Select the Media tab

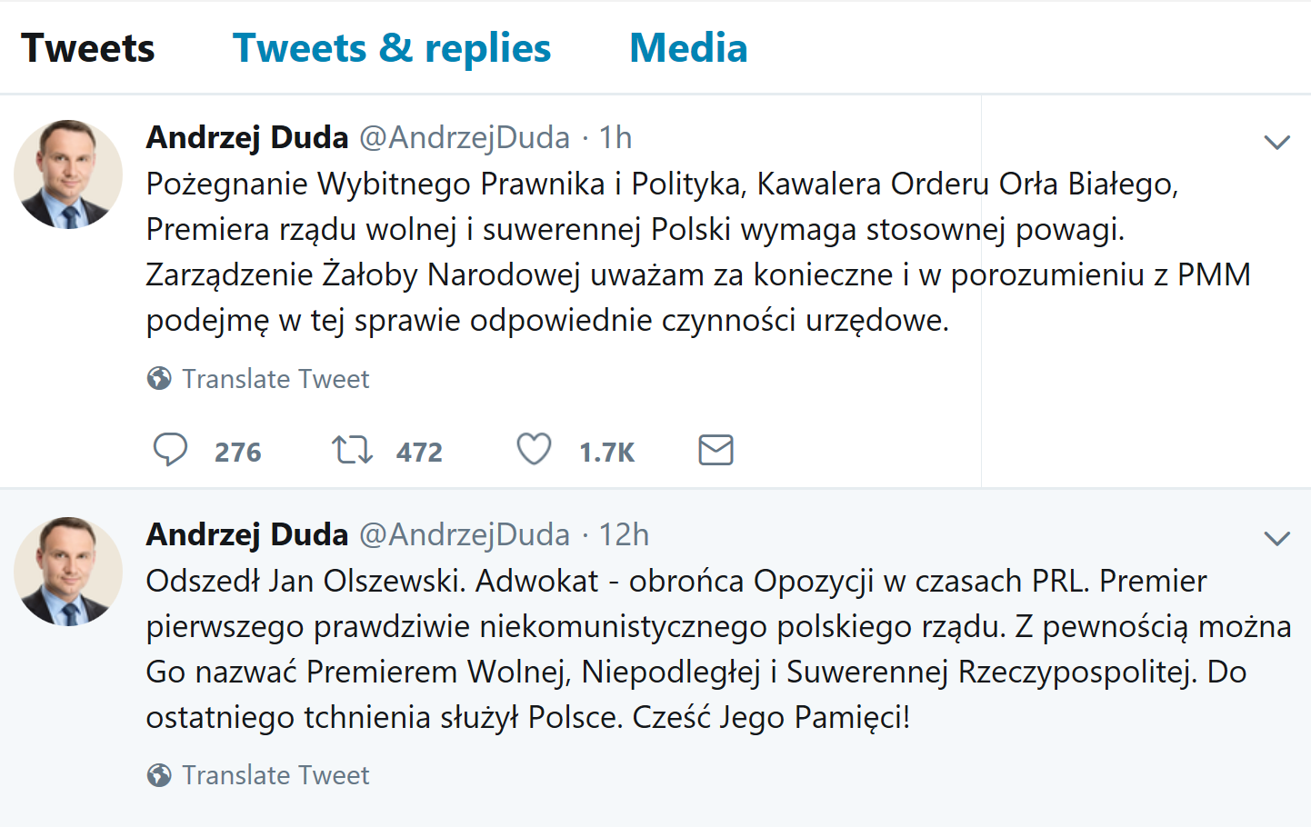[688, 48]
